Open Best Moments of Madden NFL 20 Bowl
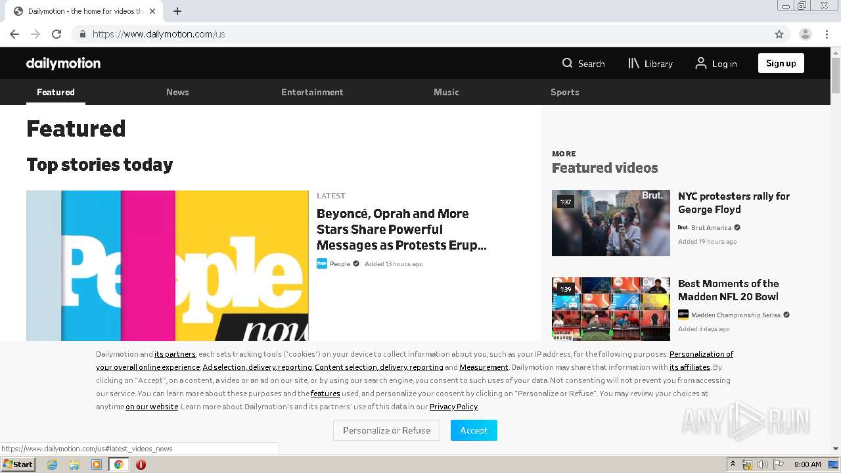Screen dimensions: 841x473 coord(729,290)
